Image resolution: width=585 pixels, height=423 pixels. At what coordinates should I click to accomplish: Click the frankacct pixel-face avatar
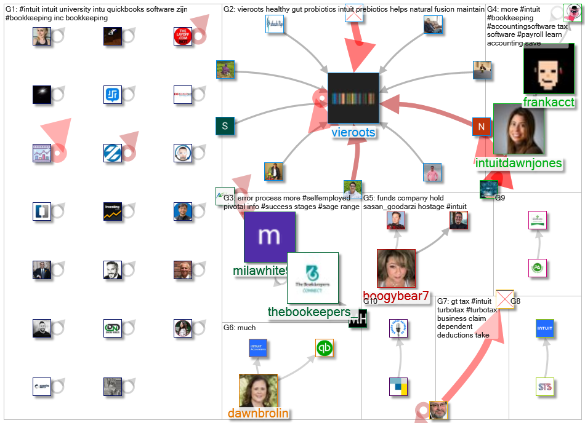(x=549, y=68)
